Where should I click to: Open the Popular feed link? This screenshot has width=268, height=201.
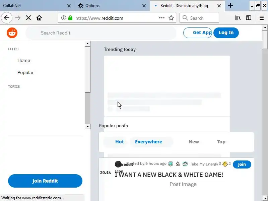coord(25,72)
